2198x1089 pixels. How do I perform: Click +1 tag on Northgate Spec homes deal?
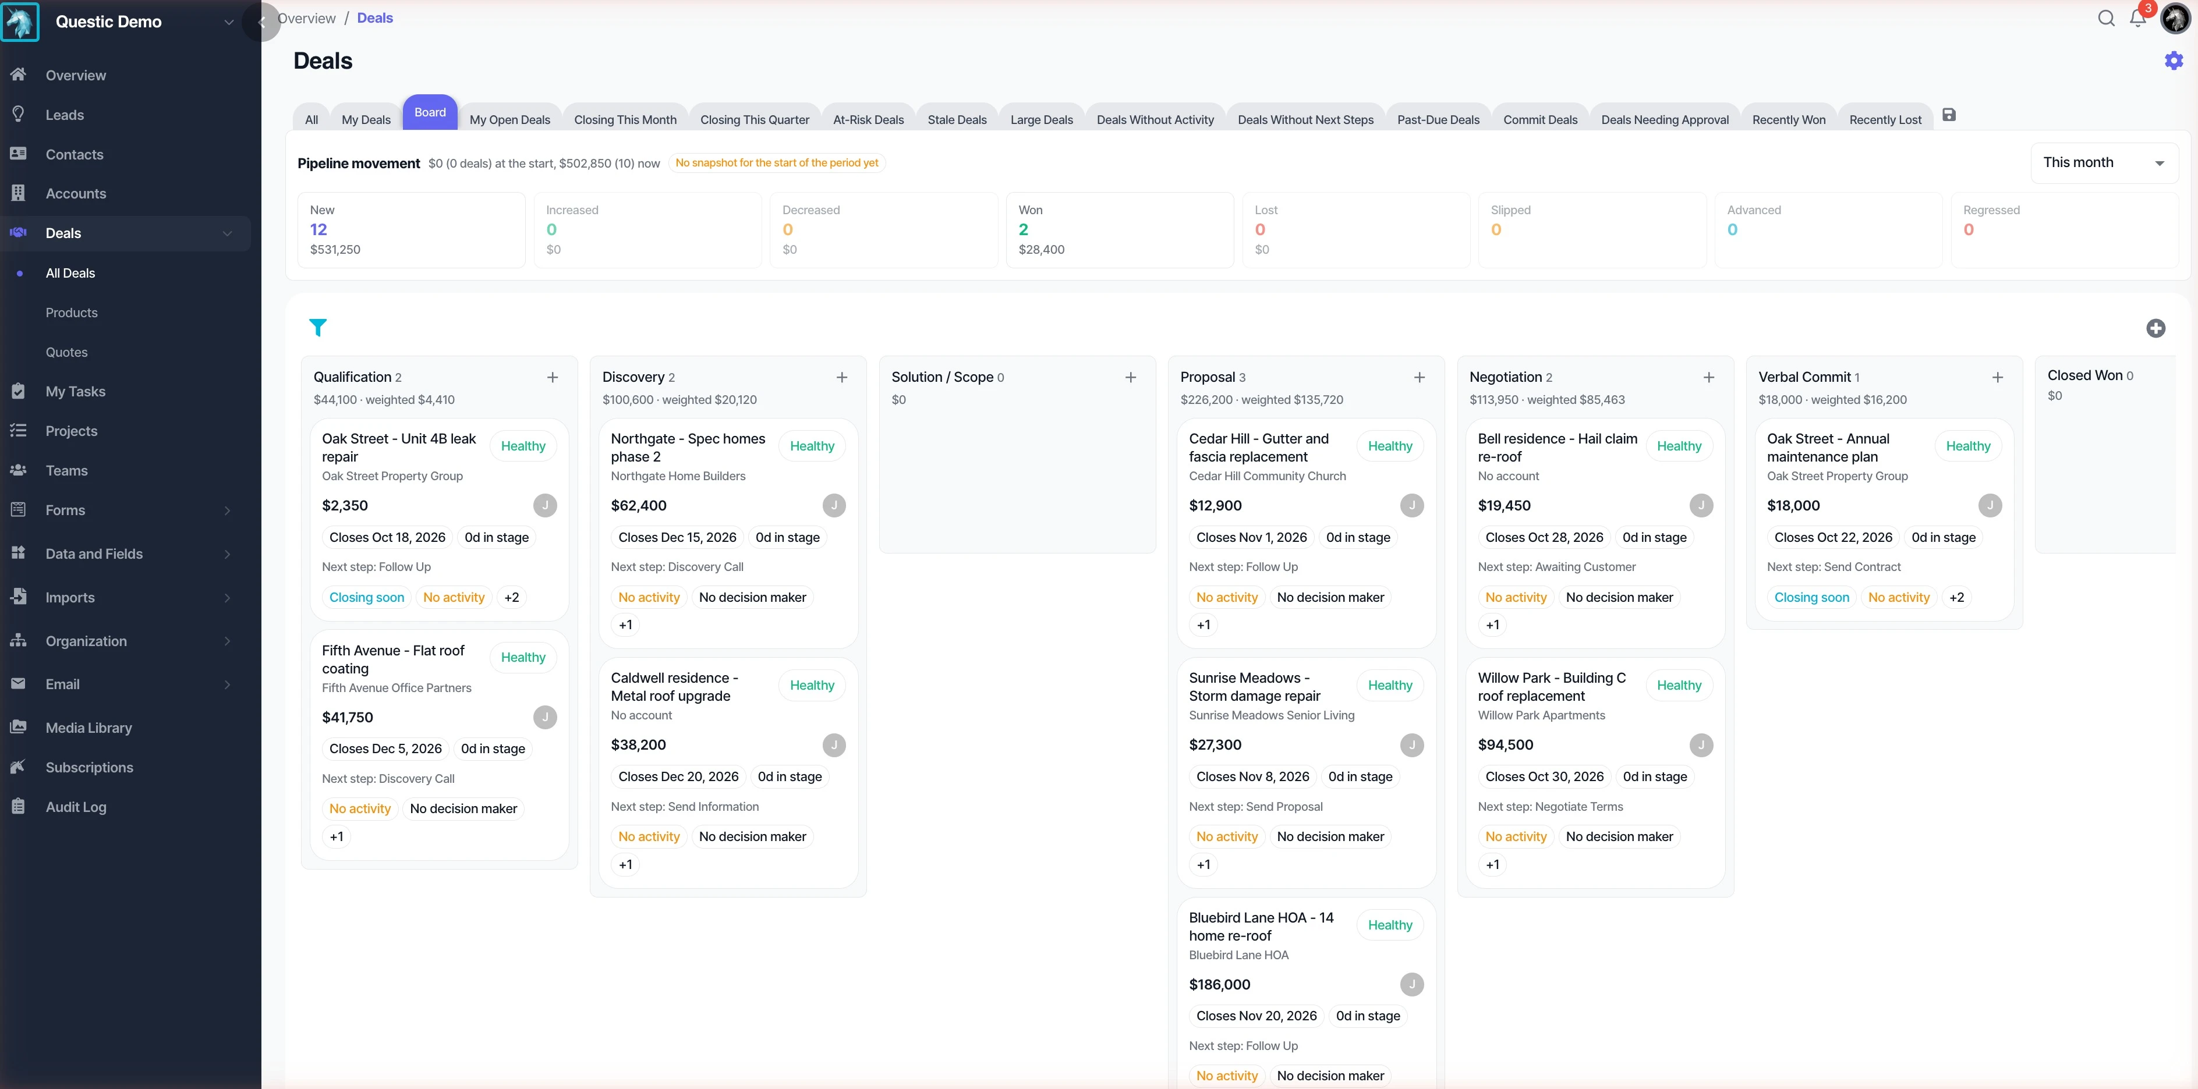coord(625,624)
